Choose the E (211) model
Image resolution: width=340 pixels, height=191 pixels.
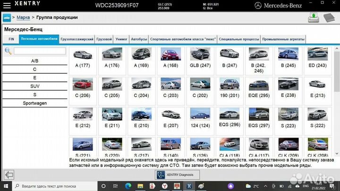(x=112, y=121)
